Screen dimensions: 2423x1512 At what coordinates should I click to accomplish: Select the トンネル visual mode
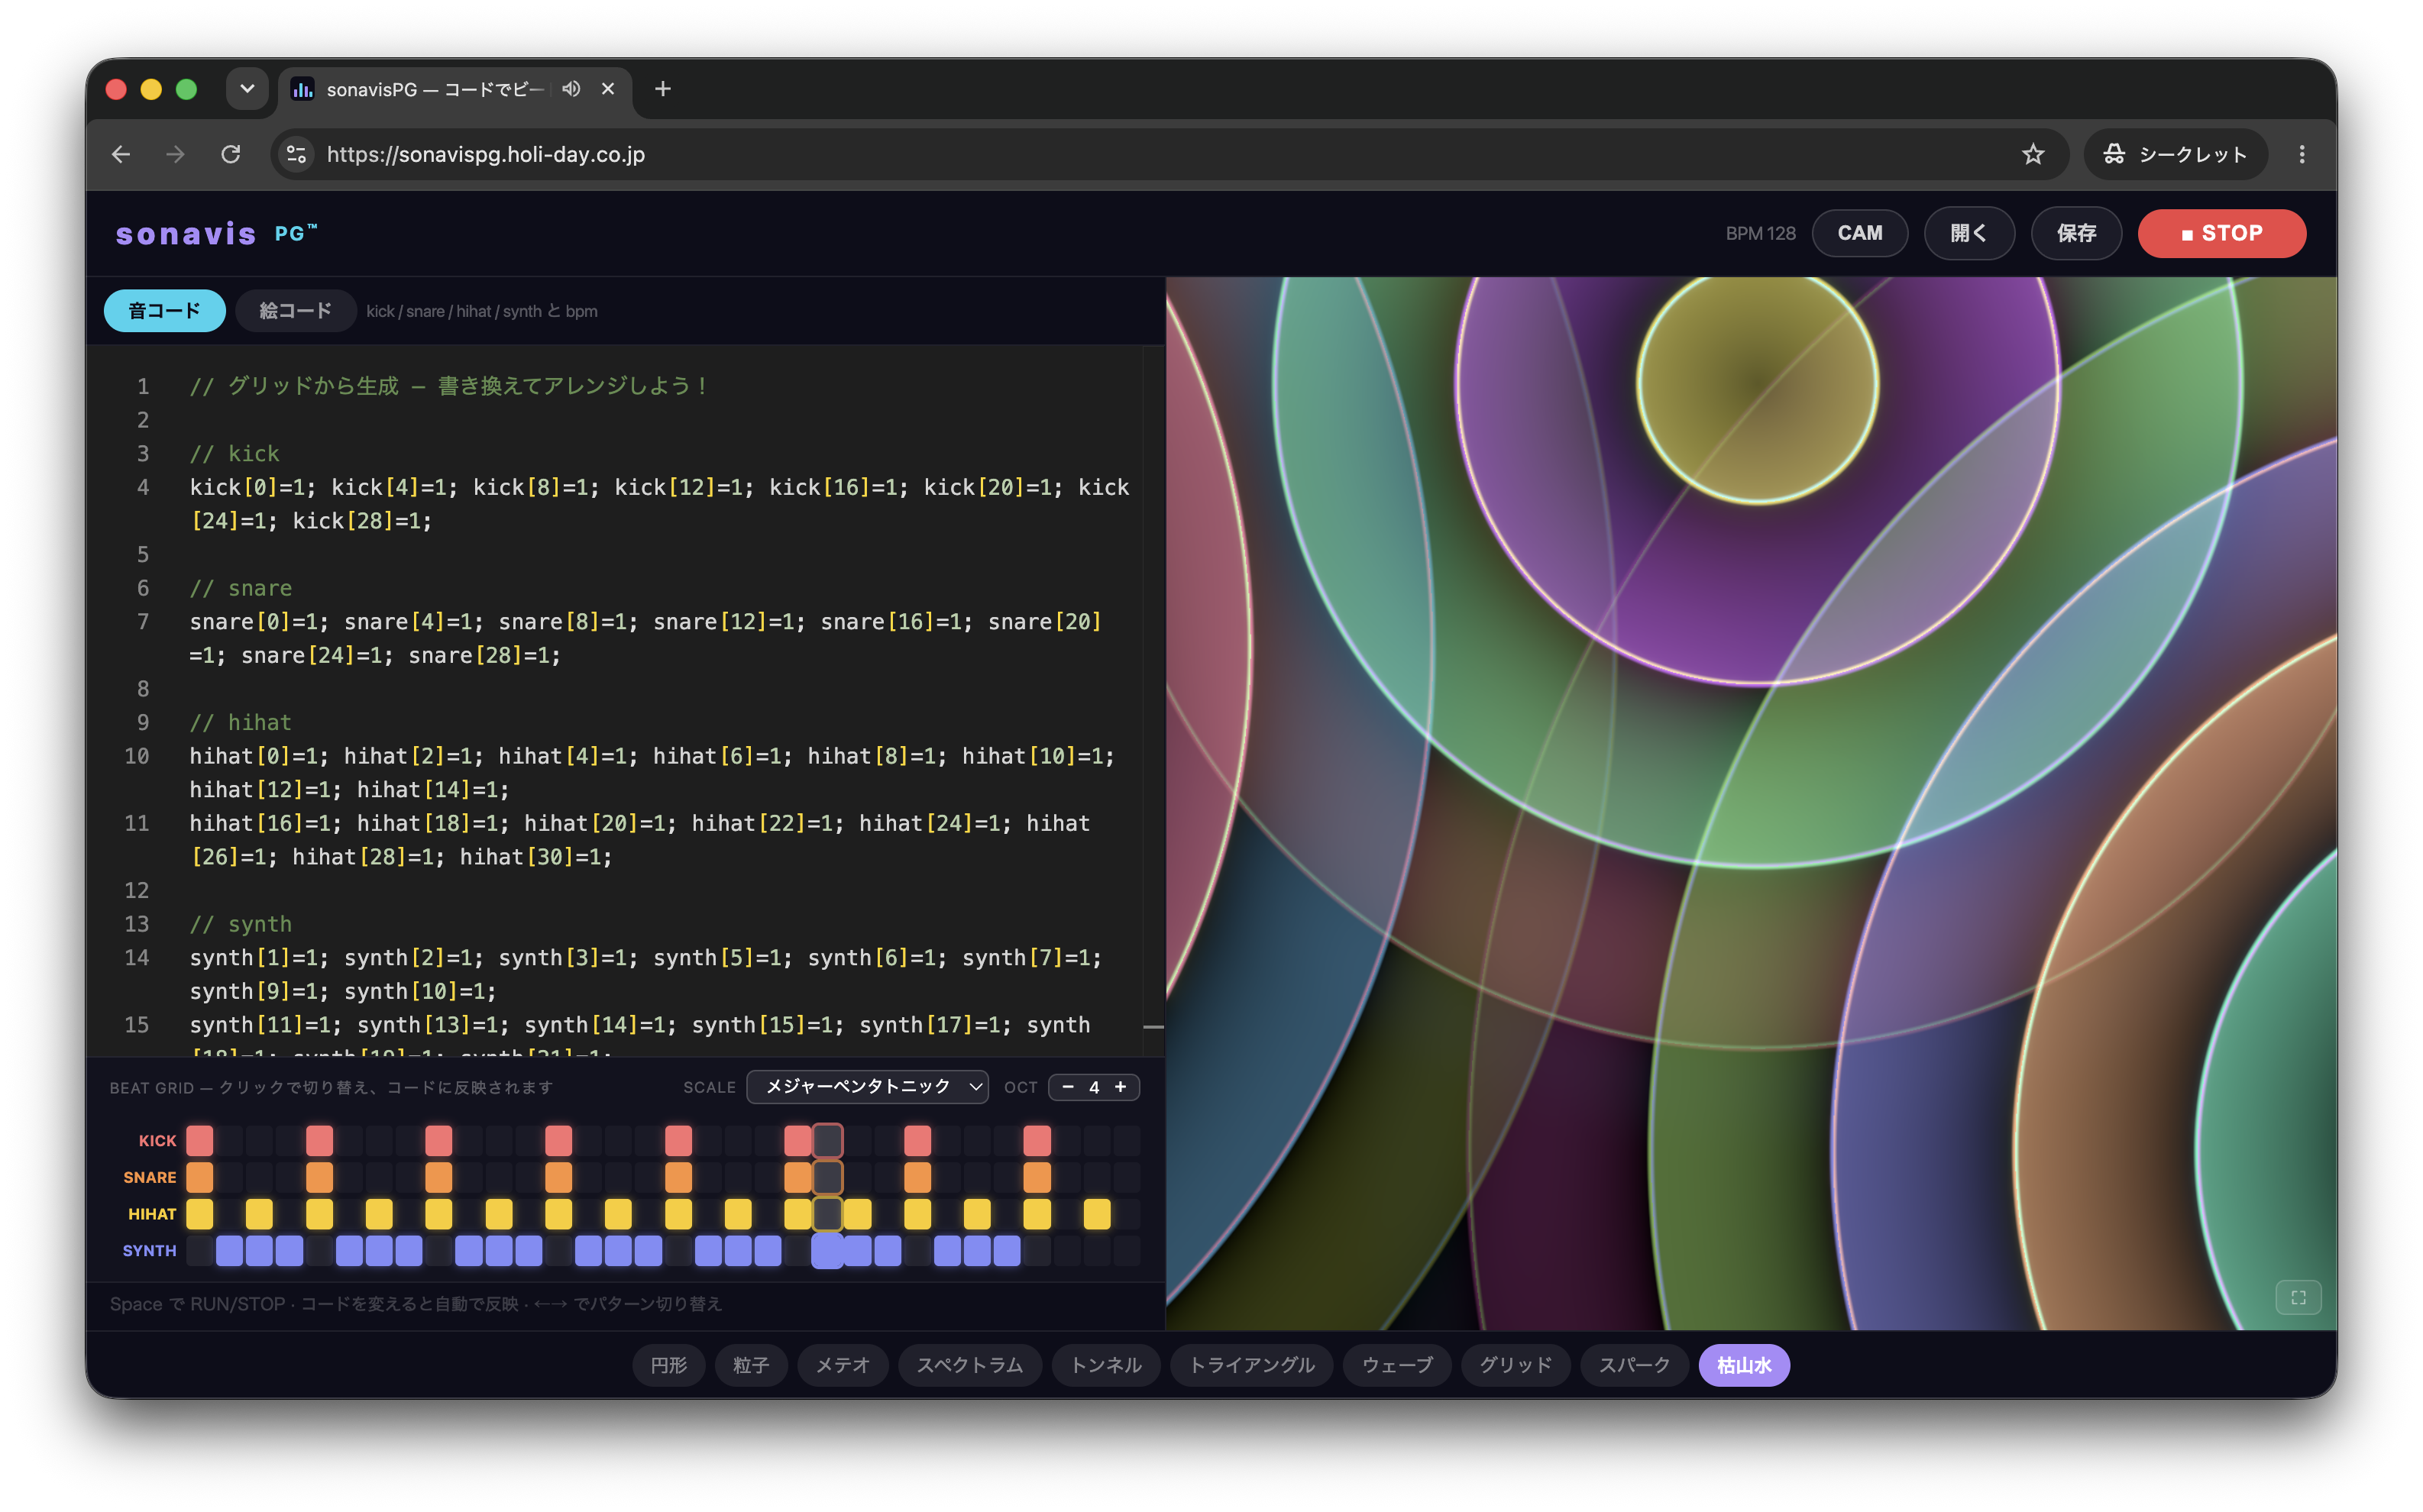[x=1106, y=1365]
